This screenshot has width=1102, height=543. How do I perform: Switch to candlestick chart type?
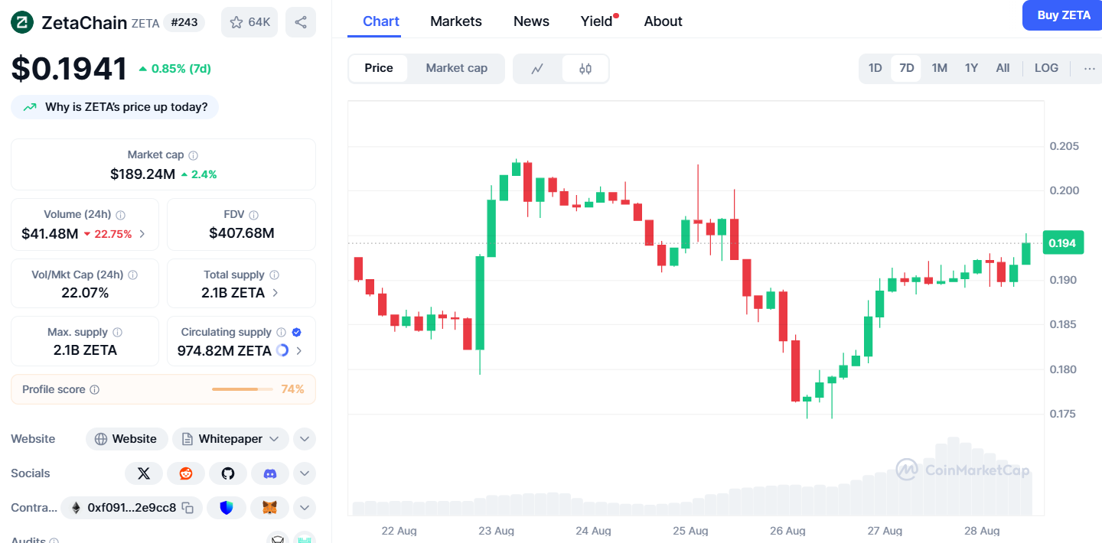(x=585, y=69)
